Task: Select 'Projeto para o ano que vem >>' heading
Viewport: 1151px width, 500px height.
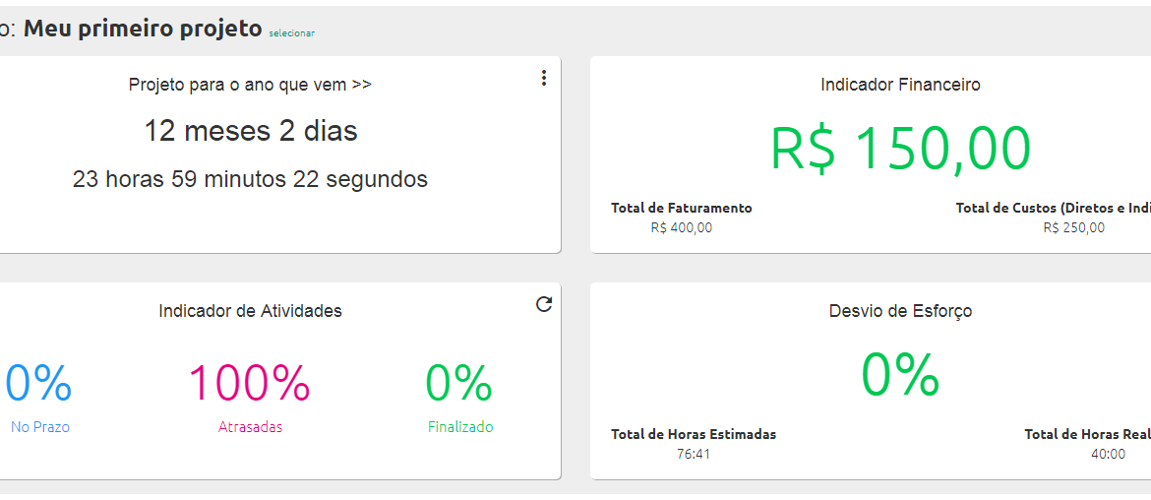Action: point(250,85)
